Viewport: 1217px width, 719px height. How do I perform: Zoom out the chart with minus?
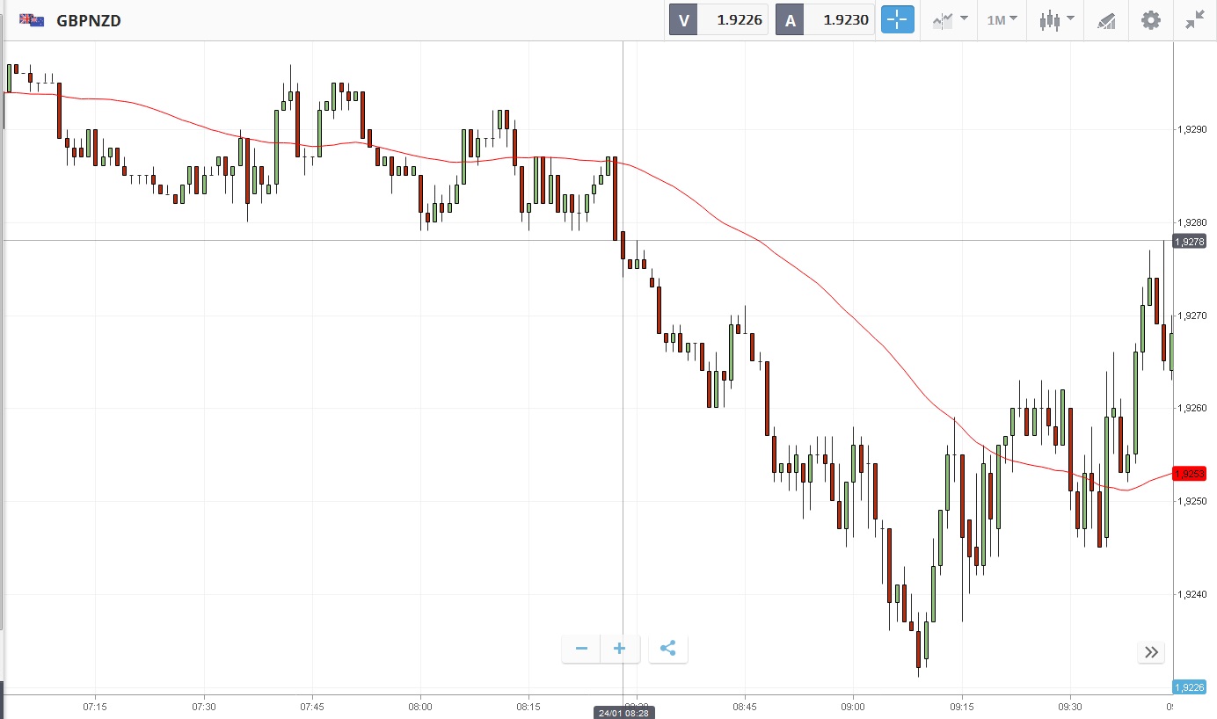click(581, 649)
